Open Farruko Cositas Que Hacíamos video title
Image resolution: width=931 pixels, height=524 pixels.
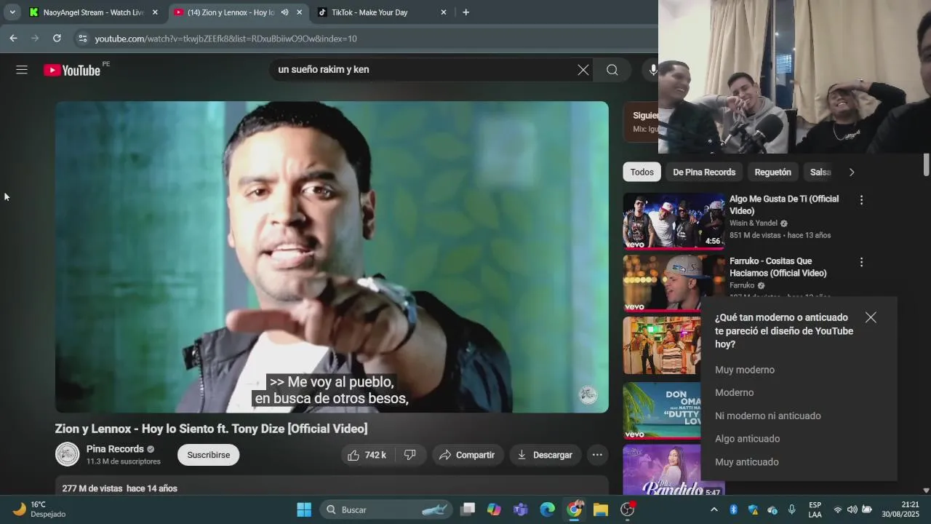coord(778,267)
